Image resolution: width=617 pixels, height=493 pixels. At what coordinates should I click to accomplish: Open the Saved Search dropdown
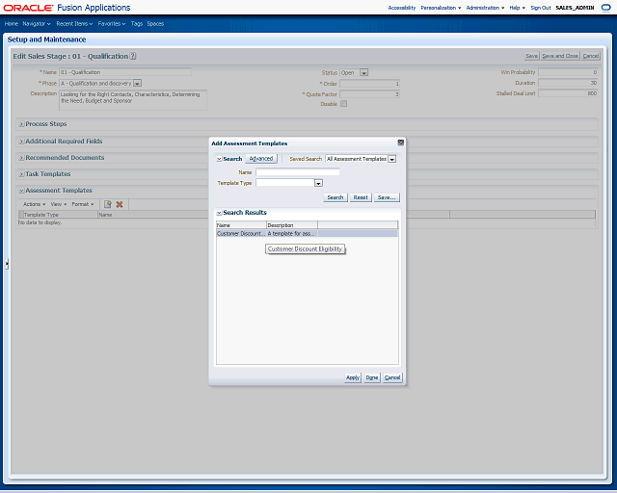pos(392,159)
